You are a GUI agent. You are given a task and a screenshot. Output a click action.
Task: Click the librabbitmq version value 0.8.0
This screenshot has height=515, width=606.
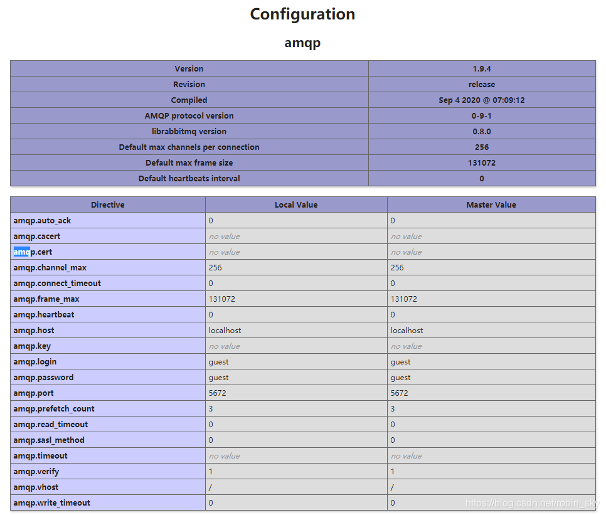point(481,131)
